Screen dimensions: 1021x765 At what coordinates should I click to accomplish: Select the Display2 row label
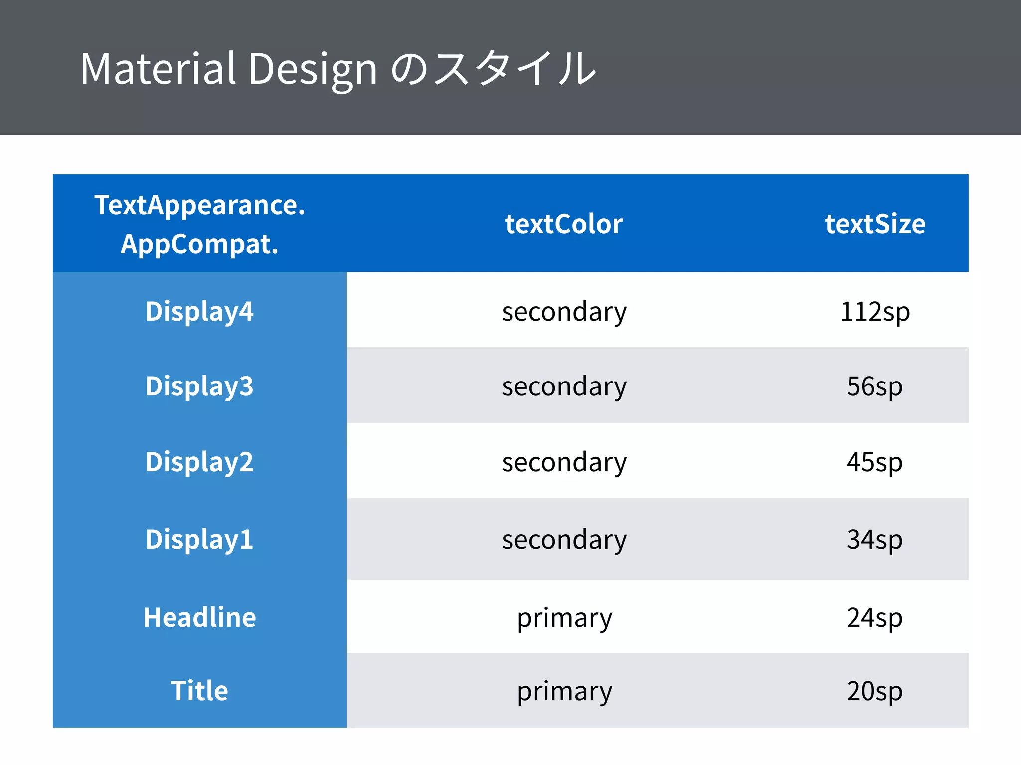tap(199, 462)
